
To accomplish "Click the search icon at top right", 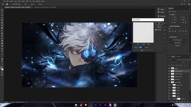I will [x=182, y=4].
